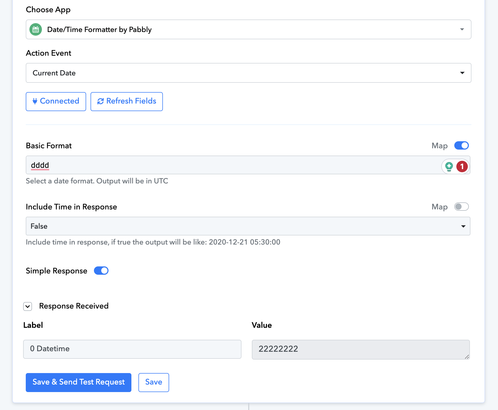Click the 'Include time in response' hint text
The height and width of the screenshot is (410, 498).
pos(153,242)
